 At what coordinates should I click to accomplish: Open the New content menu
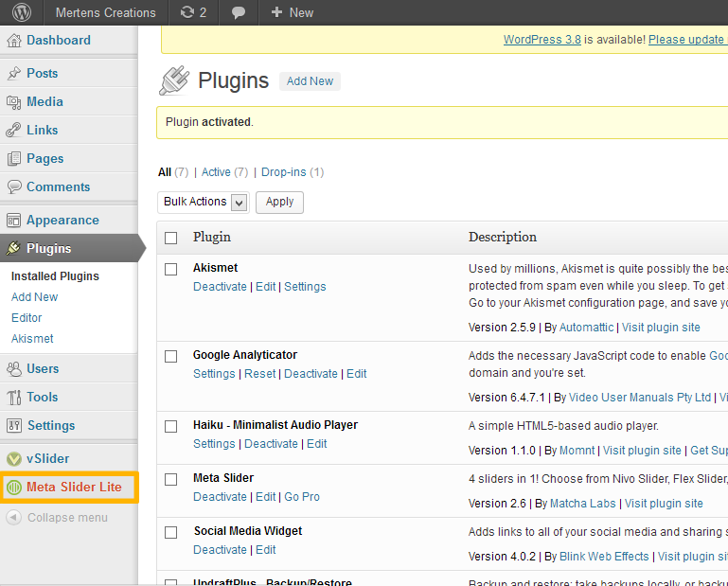[292, 12]
